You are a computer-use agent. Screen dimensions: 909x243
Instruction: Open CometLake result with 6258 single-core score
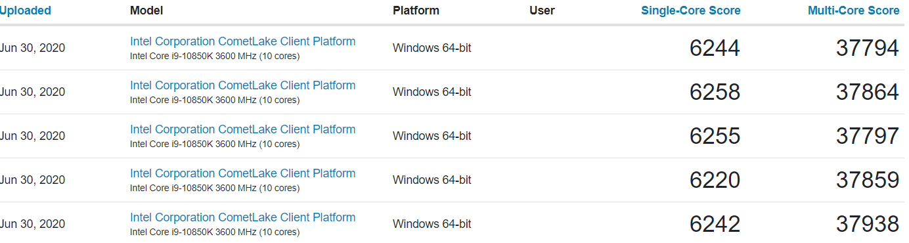tap(242, 85)
